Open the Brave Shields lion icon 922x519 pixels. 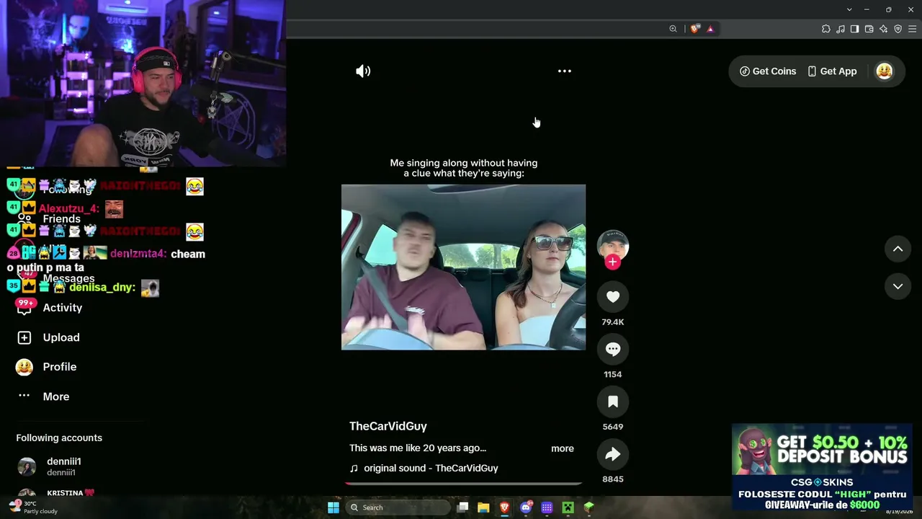[694, 29]
